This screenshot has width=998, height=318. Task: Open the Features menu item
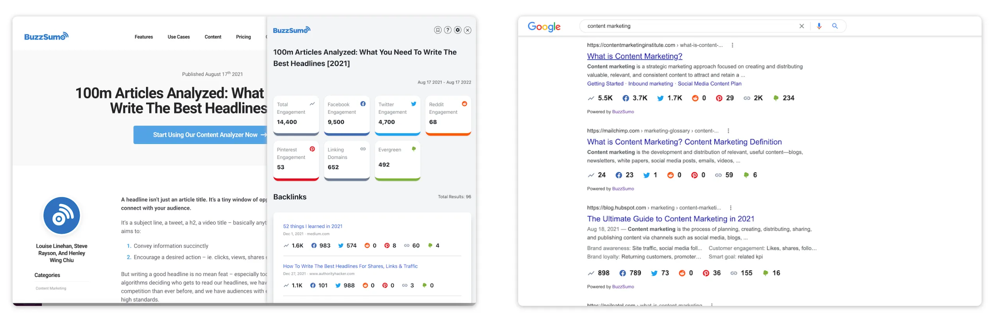pyautogui.click(x=144, y=37)
